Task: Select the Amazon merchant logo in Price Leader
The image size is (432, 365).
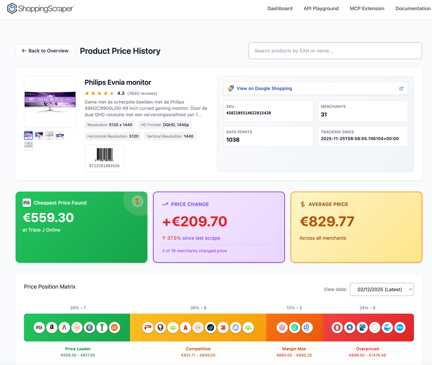Action: coord(52,327)
